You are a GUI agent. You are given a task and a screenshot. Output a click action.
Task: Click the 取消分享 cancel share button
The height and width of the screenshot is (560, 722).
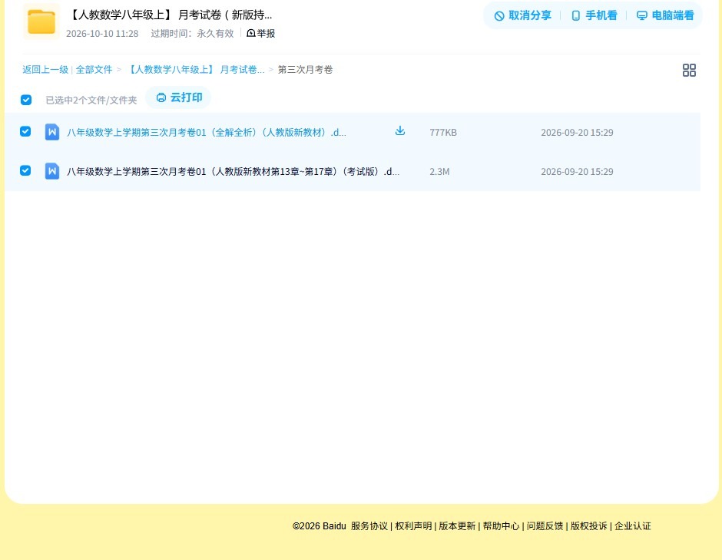522,15
